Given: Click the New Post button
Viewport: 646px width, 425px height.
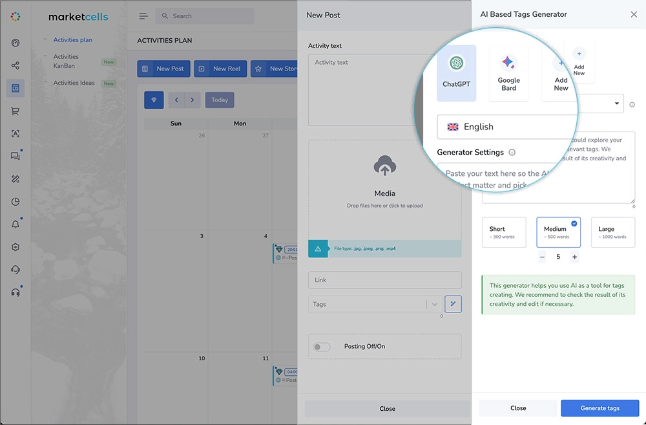Looking at the screenshot, I should pos(163,69).
